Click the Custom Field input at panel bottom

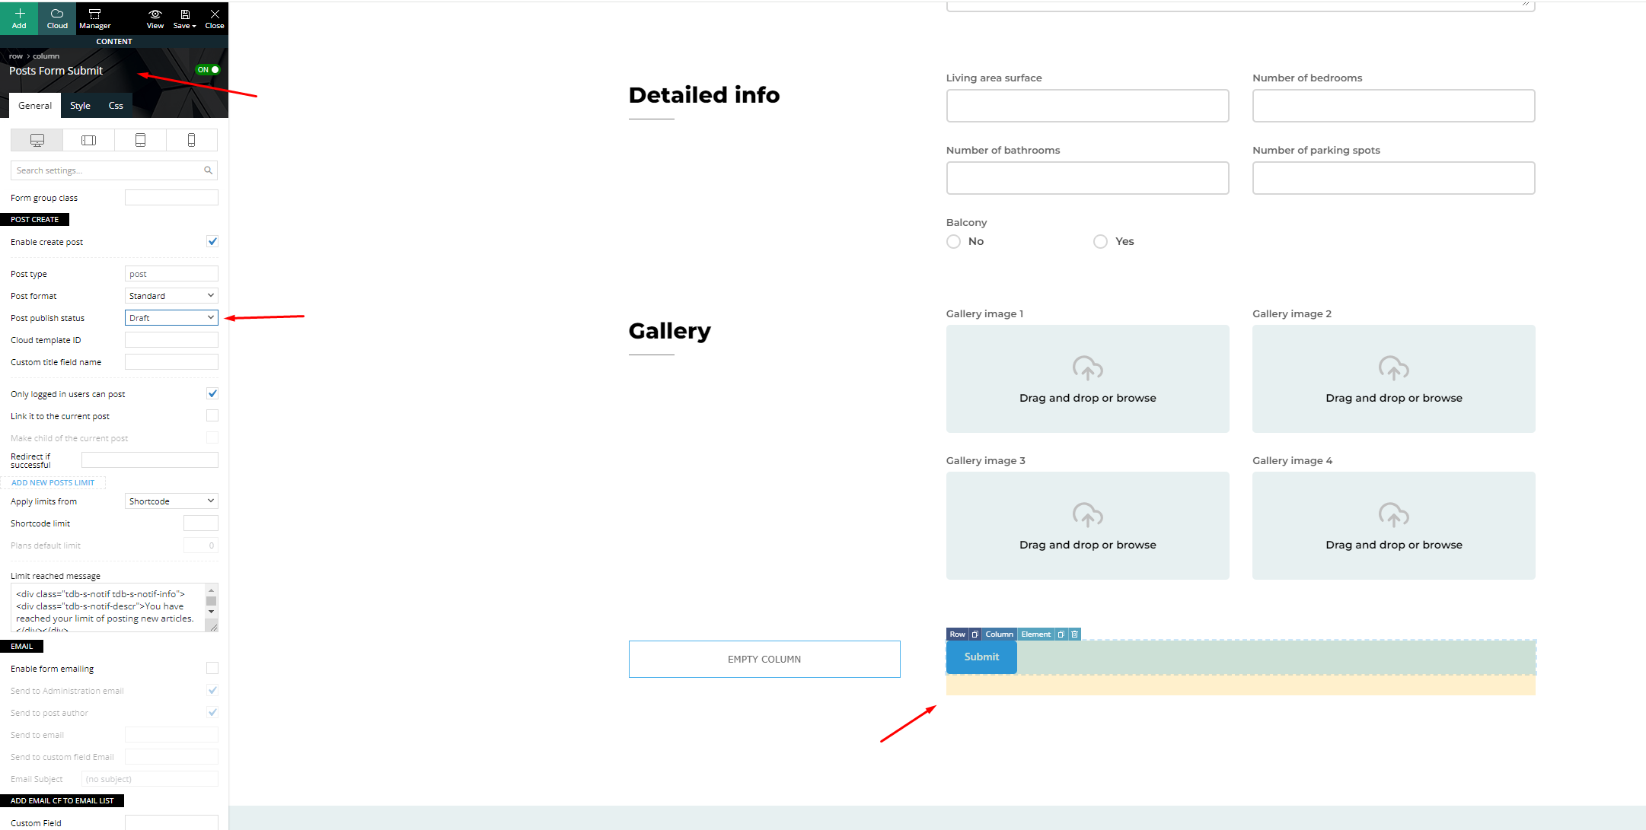(171, 823)
